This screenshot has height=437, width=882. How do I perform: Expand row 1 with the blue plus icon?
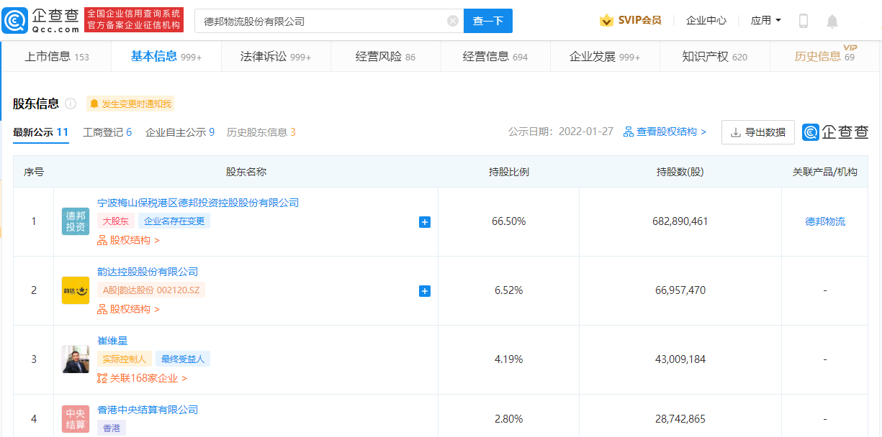[x=425, y=222]
